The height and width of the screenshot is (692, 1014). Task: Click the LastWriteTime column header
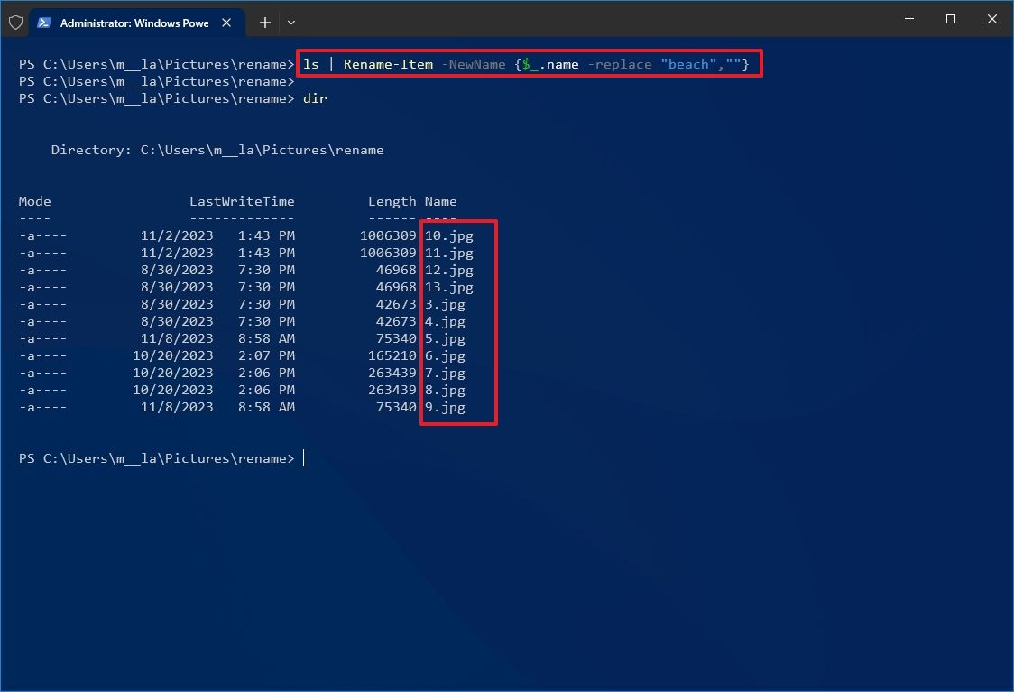click(x=242, y=201)
